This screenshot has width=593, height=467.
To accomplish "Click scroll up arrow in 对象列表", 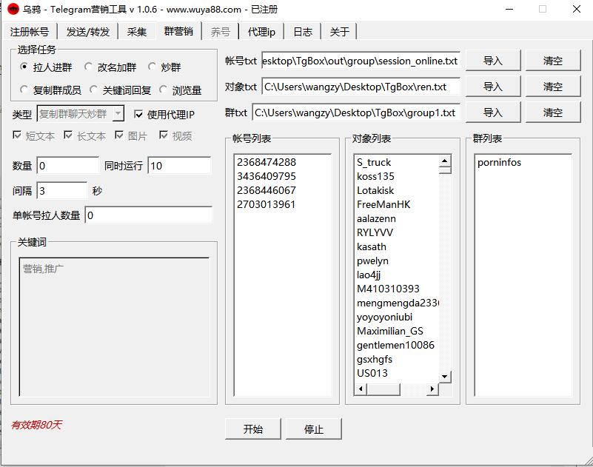I will pos(445,161).
